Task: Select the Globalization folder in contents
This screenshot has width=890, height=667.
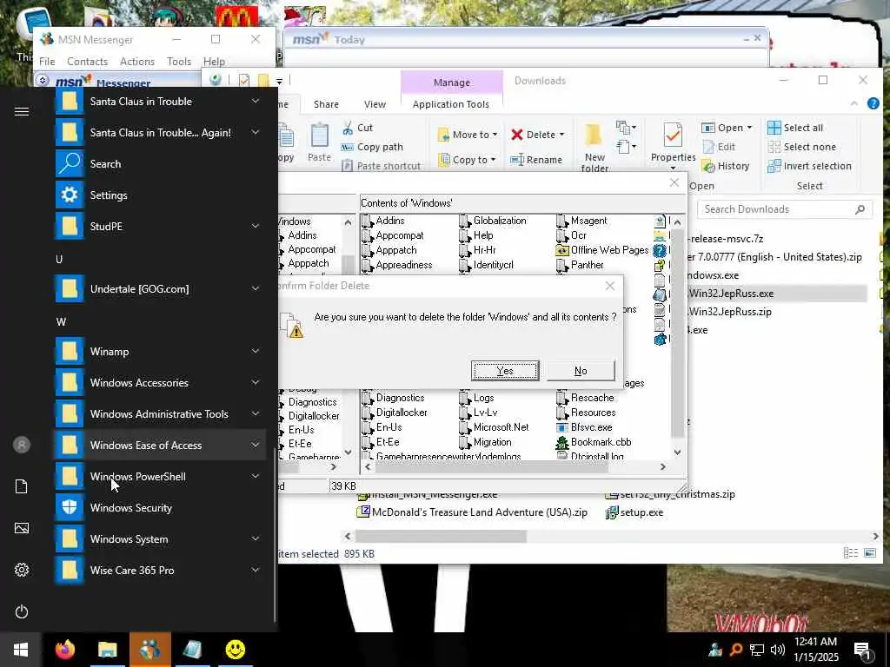Action: pos(493,221)
